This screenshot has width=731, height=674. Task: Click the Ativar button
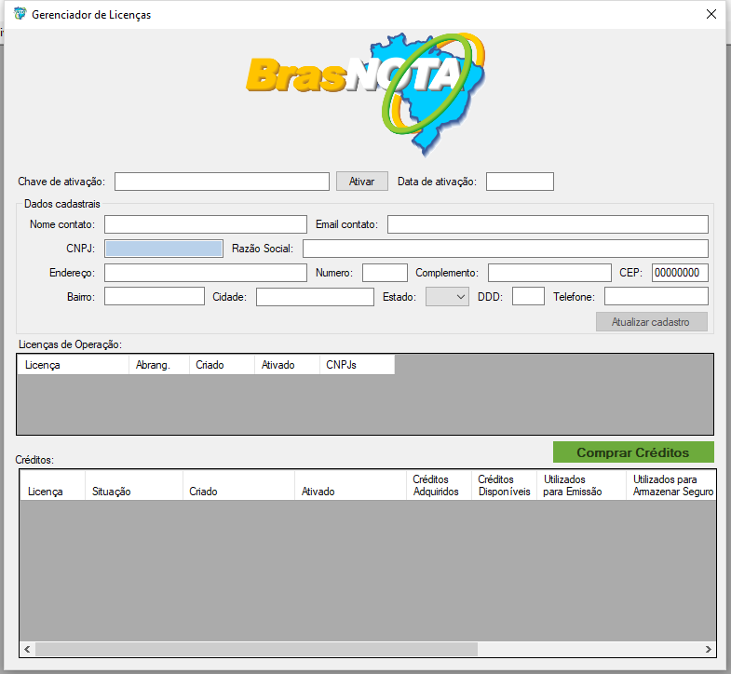[x=361, y=182]
